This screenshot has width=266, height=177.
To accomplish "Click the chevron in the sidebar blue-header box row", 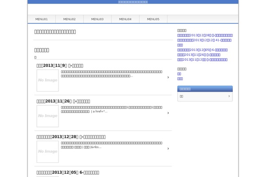I will pos(229,96).
